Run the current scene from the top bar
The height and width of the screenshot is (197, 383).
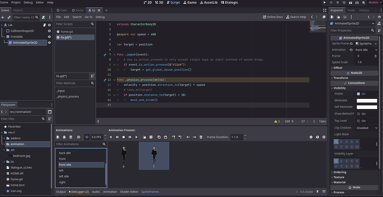(350, 3)
